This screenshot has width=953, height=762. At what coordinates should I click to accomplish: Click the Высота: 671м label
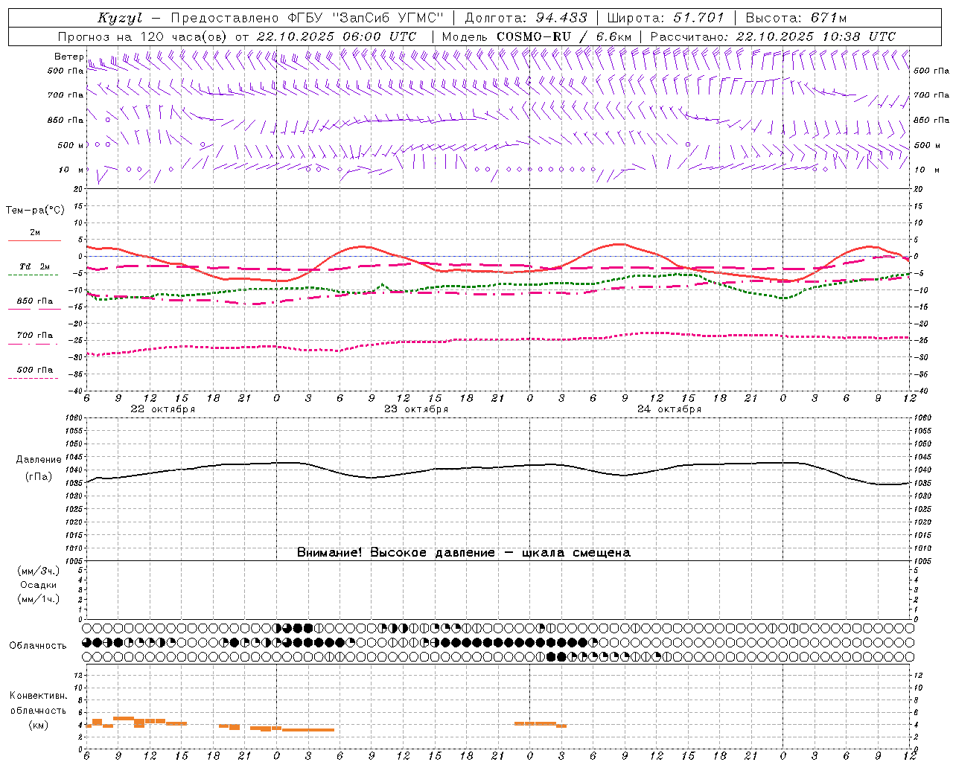coord(796,18)
